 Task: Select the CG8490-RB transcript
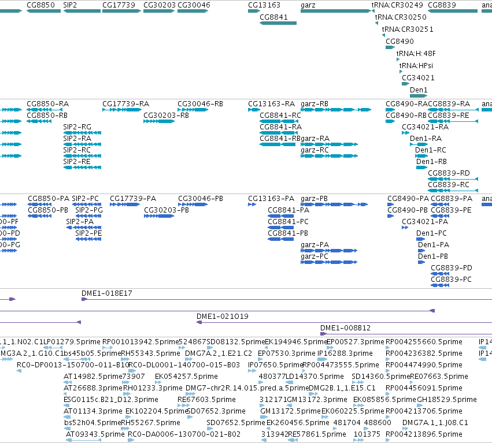[x=390, y=121]
